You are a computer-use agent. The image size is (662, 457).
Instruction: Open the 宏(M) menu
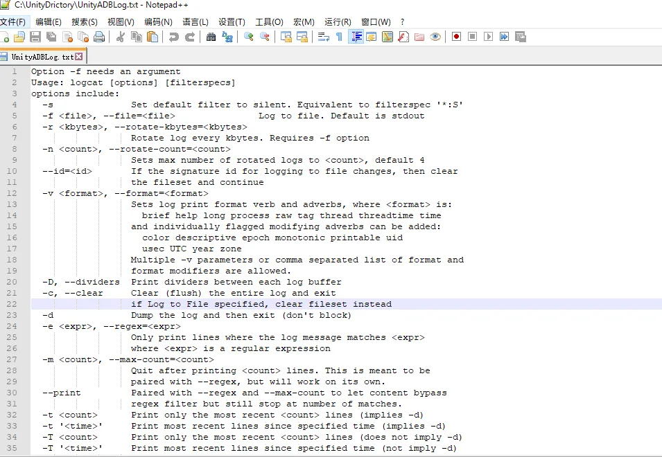(304, 22)
